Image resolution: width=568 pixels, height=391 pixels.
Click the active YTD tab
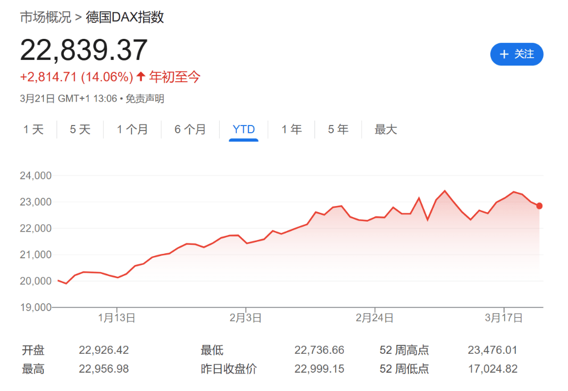pos(242,129)
